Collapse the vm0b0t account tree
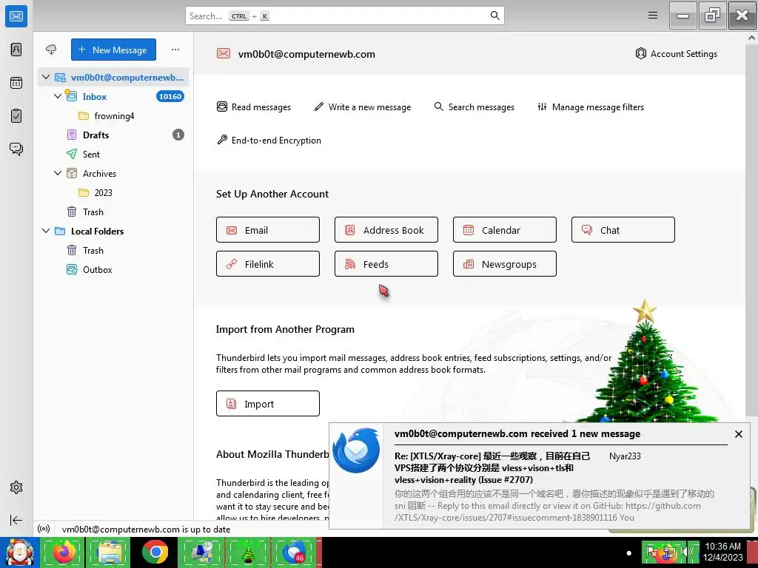The width and height of the screenshot is (758, 568). pos(46,77)
